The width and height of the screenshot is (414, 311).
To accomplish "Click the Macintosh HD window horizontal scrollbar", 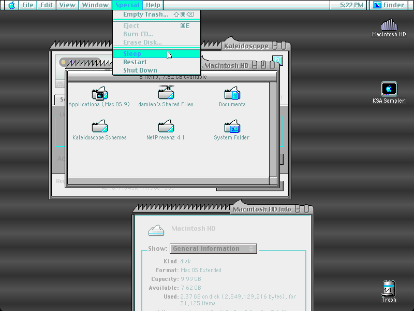I will (x=169, y=181).
